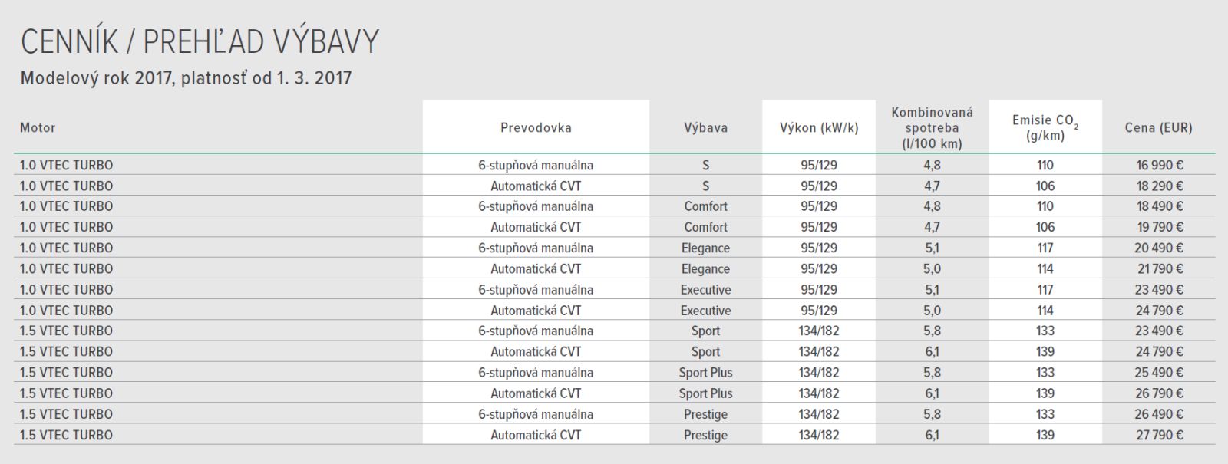The image size is (1228, 464).
Task: Click the Sport Plus trim with Automatická CVT
Action: click(x=705, y=393)
